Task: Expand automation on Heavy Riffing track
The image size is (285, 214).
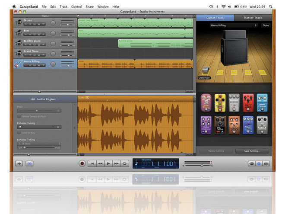Action: coord(43,65)
